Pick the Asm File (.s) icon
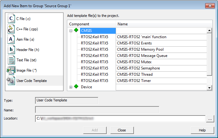Image resolution: width=218 pixels, height=138 pixels. point(11,39)
